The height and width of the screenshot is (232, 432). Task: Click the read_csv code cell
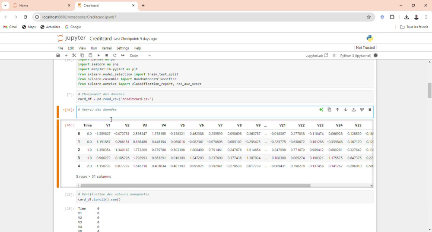(x=225, y=97)
